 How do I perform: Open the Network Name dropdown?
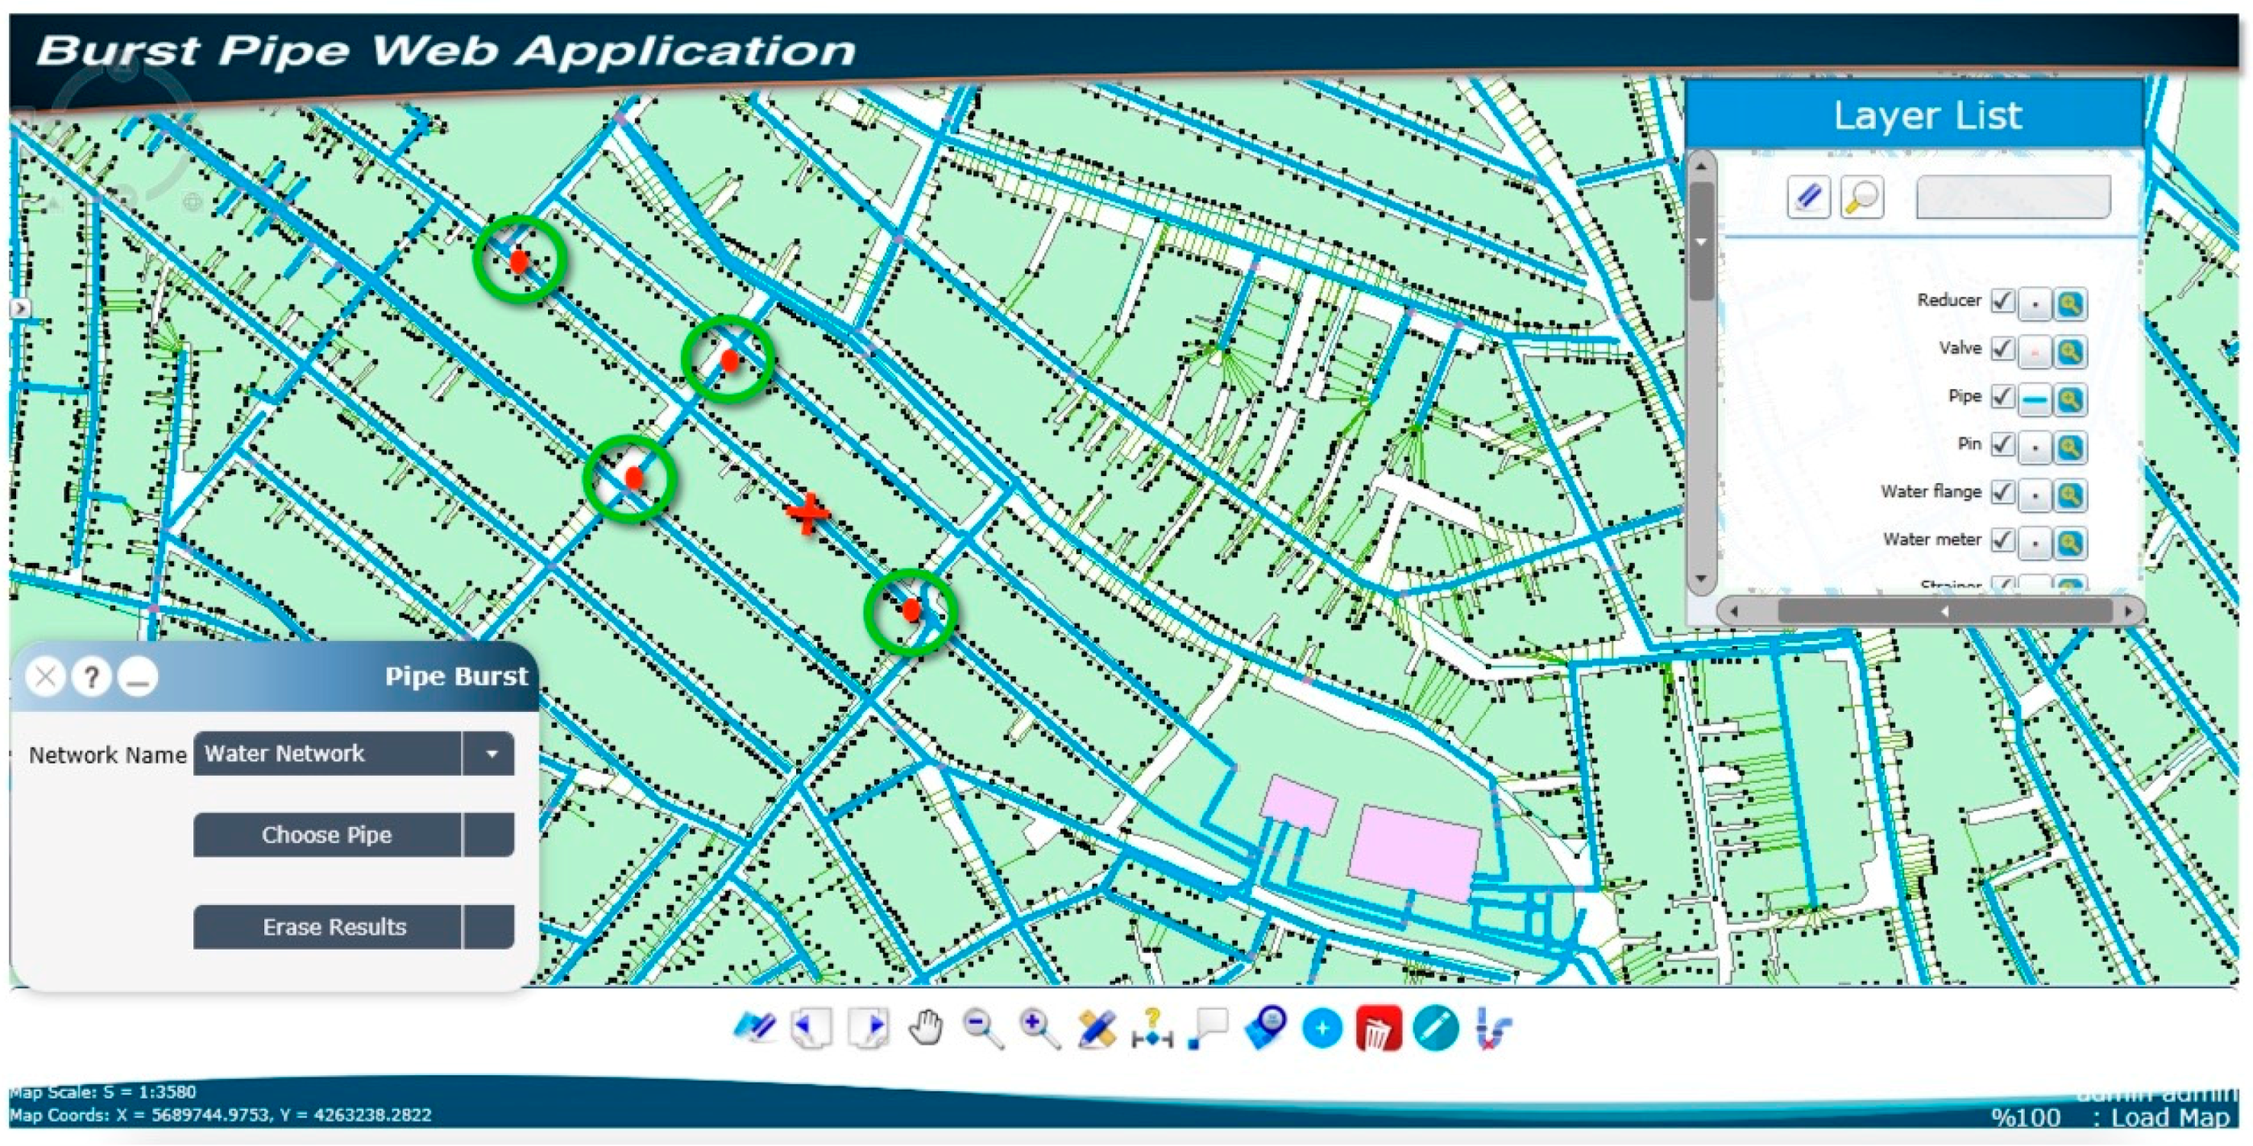491,754
